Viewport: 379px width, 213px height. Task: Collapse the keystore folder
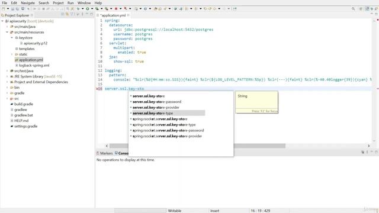[12, 38]
